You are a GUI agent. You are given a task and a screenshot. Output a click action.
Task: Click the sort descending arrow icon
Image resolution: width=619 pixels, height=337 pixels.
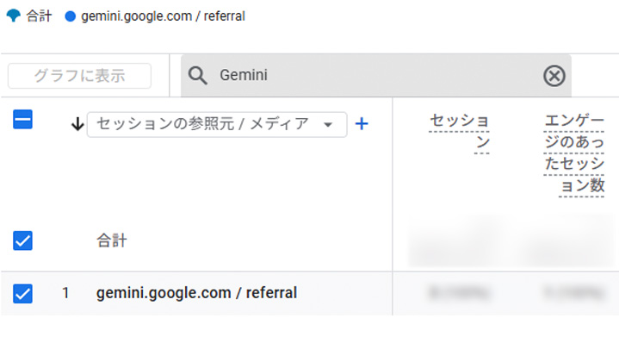pos(77,124)
